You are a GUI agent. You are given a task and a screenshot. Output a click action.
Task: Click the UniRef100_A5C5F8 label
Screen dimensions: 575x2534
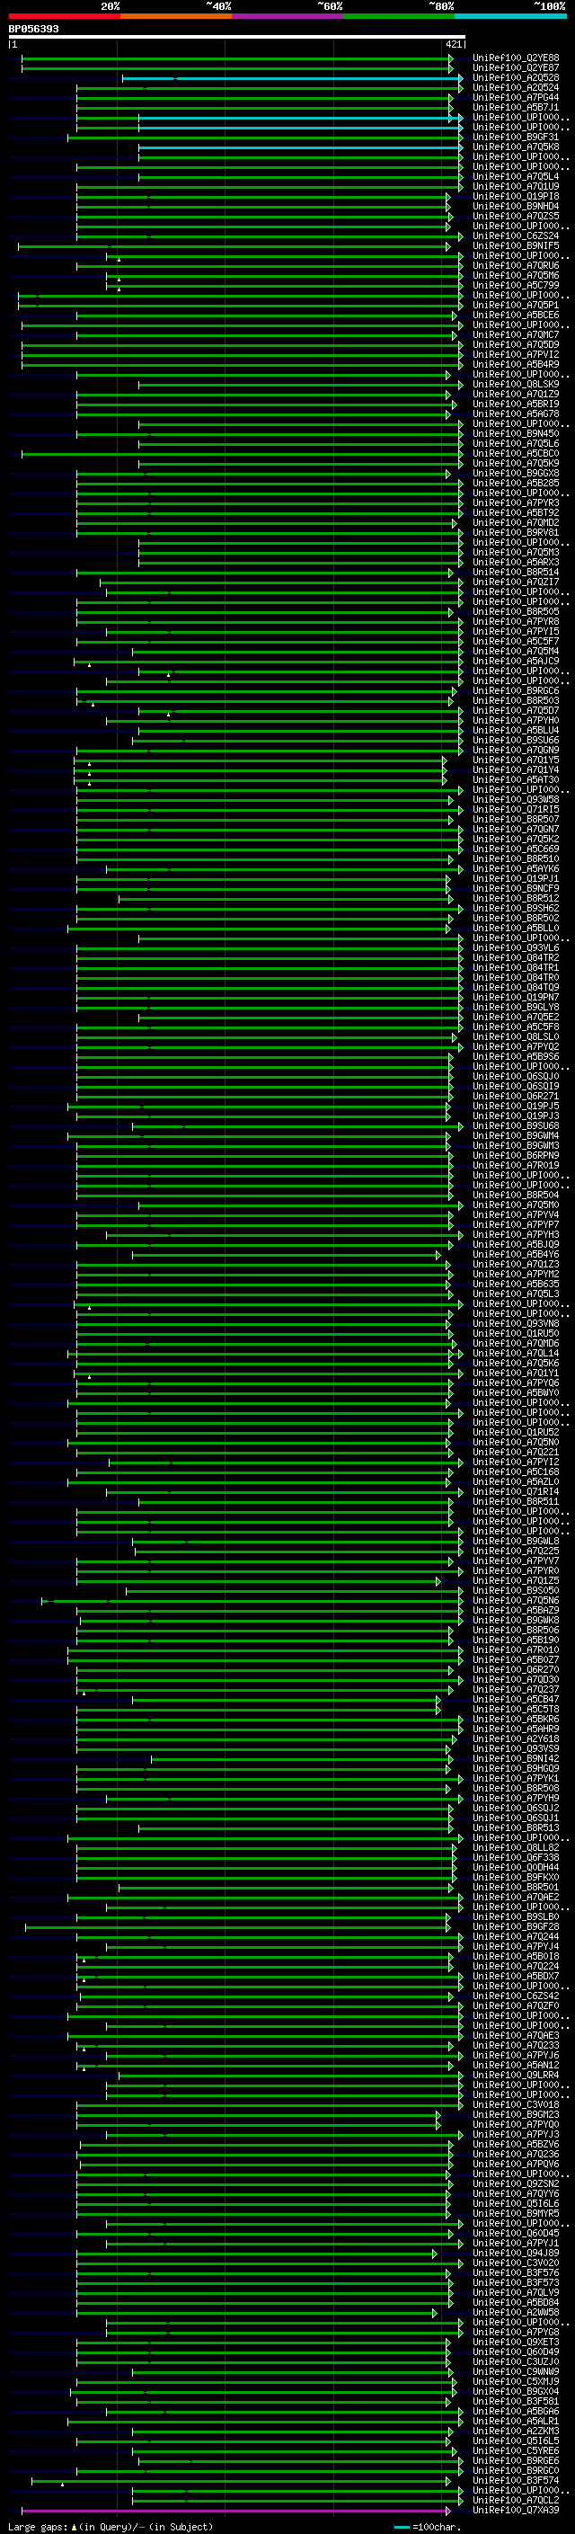click(x=516, y=1027)
